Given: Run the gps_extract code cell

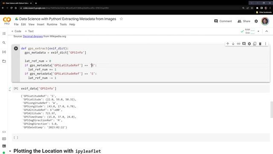Looking at the screenshot, I should coord(16,48).
